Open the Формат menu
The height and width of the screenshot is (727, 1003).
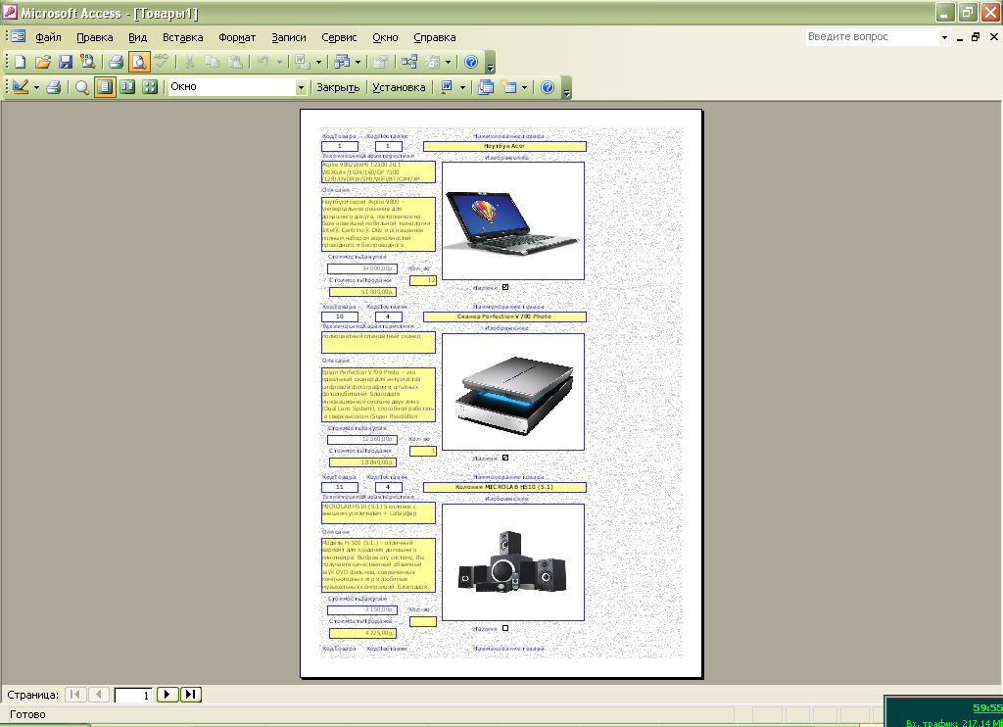pyautogui.click(x=237, y=38)
